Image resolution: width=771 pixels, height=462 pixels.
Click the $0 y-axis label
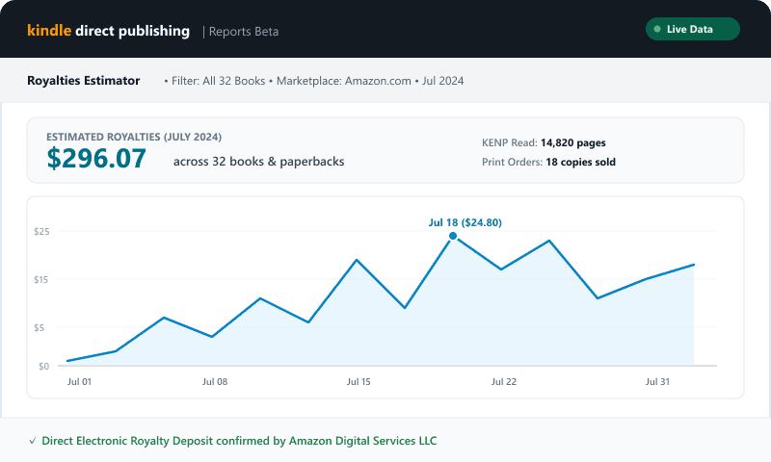pyautogui.click(x=43, y=367)
